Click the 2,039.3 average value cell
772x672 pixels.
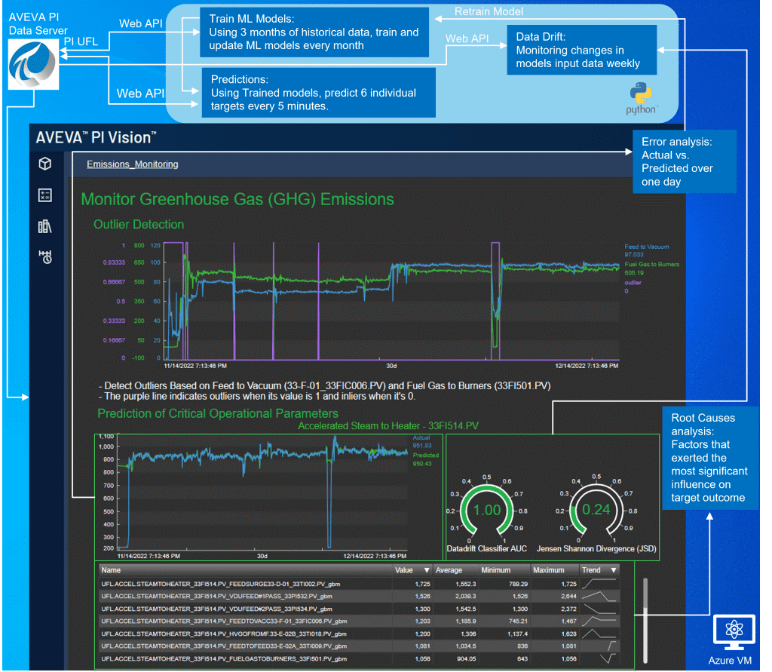466,596
